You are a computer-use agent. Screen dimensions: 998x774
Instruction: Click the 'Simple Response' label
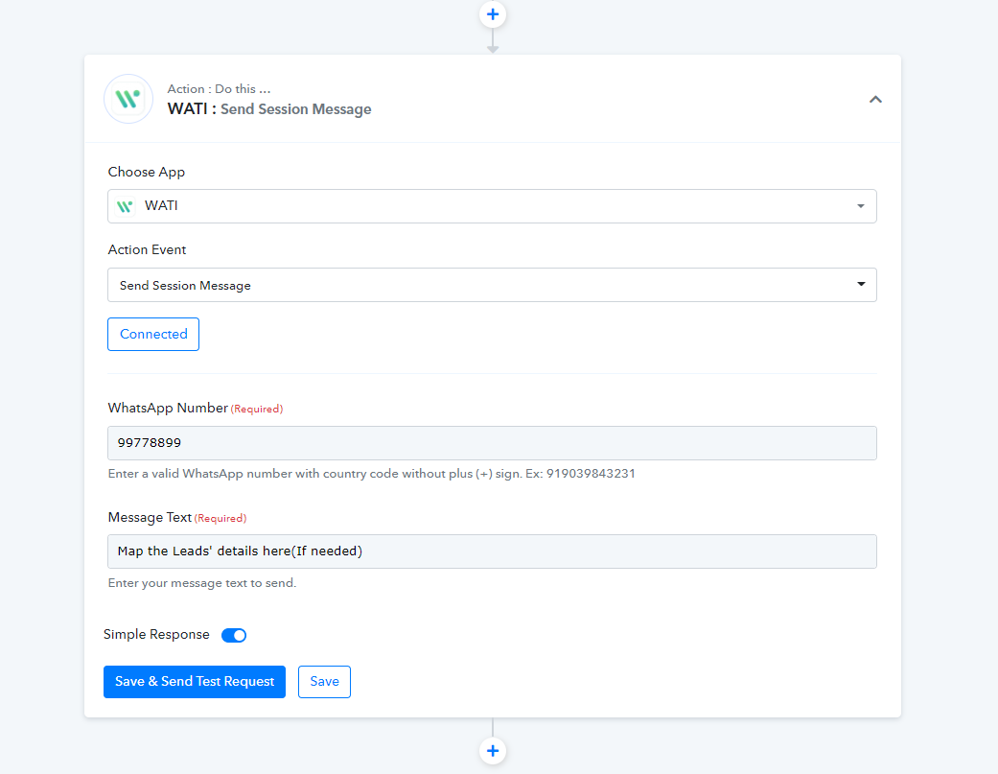click(156, 635)
